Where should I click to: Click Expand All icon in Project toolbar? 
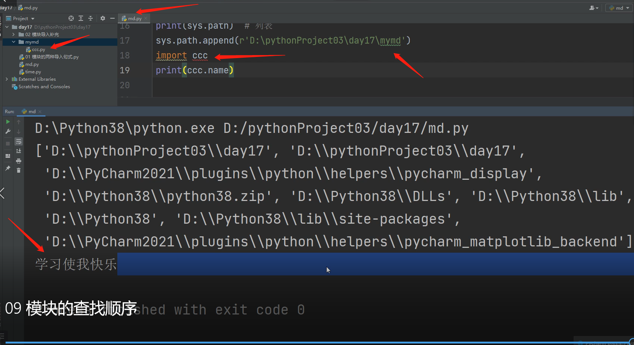81,18
